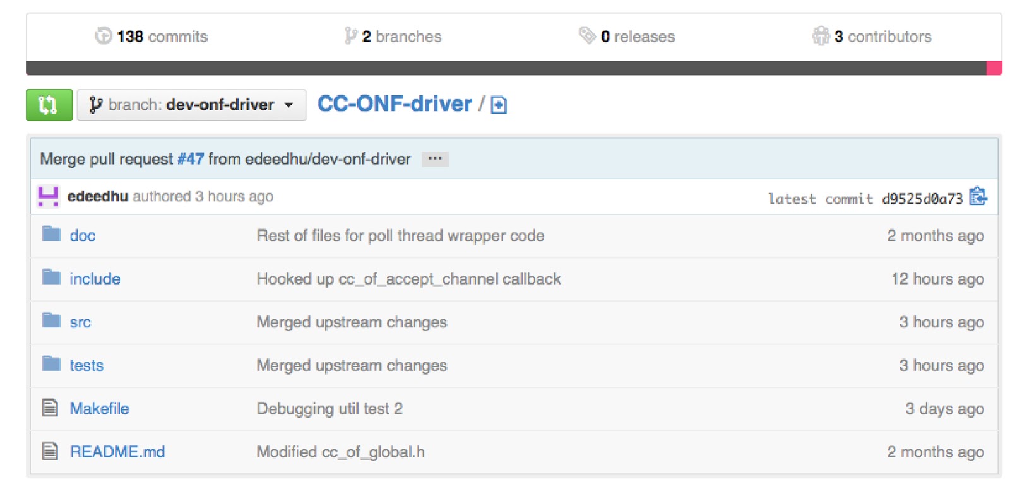The height and width of the screenshot is (487, 1010).
Task: Click '3 hours ago' in tests row
Action: point(941,365)
